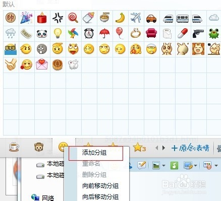
Task: Expand the send picture dropdown arrow
Action: click(x=163, y=166)
